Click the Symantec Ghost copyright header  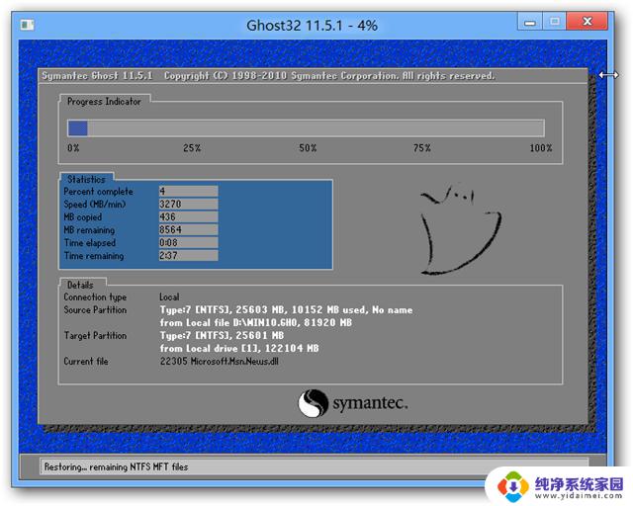point(268,76)
